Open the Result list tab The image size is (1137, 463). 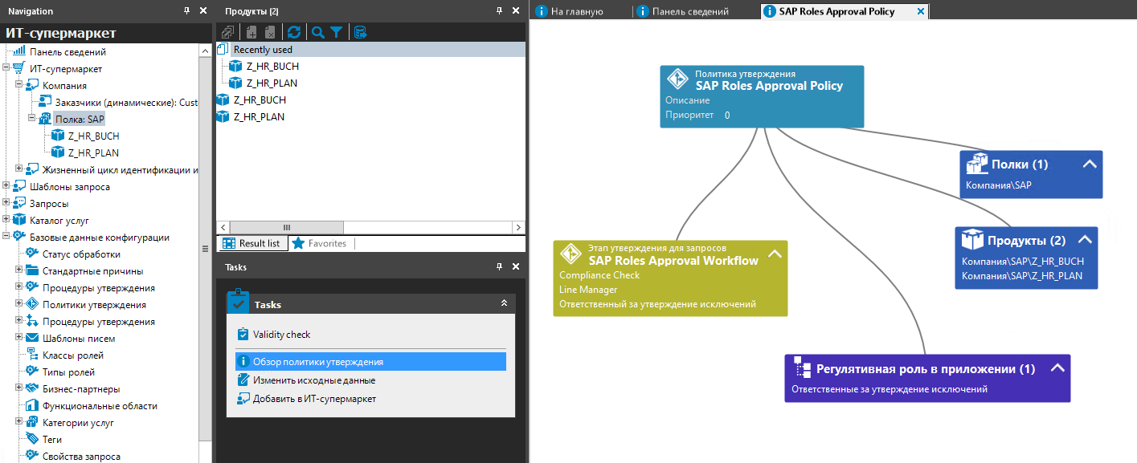(x=252, y=243)
